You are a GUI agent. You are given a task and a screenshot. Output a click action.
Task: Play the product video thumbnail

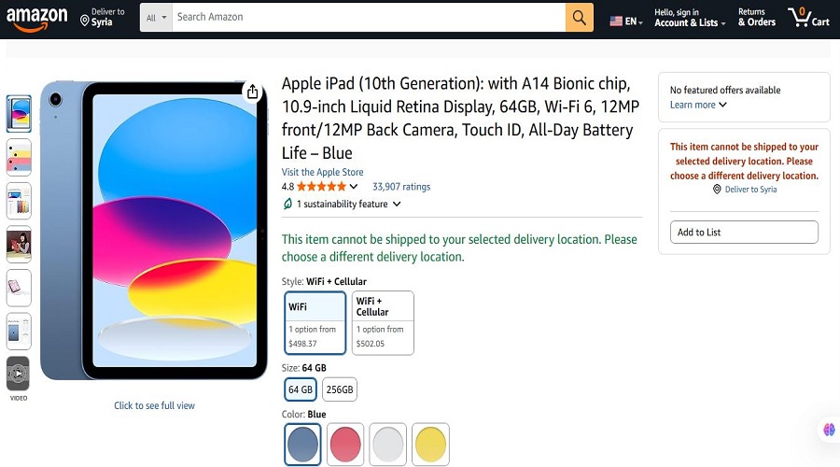pos(19,374)
